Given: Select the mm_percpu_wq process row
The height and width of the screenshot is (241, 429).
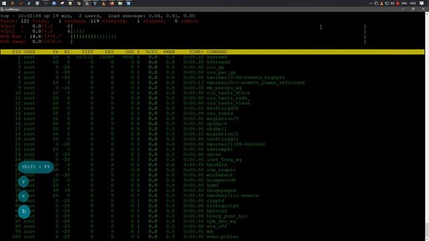Looking at the screenshot, I should [x=212, y=88].
